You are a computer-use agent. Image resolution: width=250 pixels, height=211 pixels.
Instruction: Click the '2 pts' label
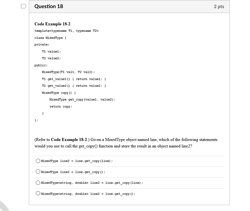[219, 6]
